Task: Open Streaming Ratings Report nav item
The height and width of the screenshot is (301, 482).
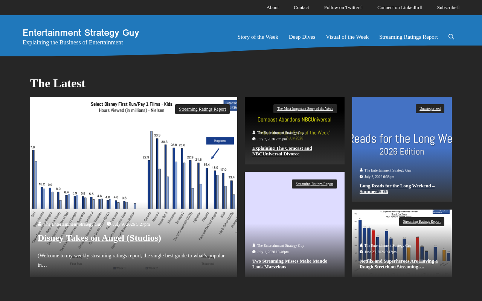Action: click(x=409, y=37)
